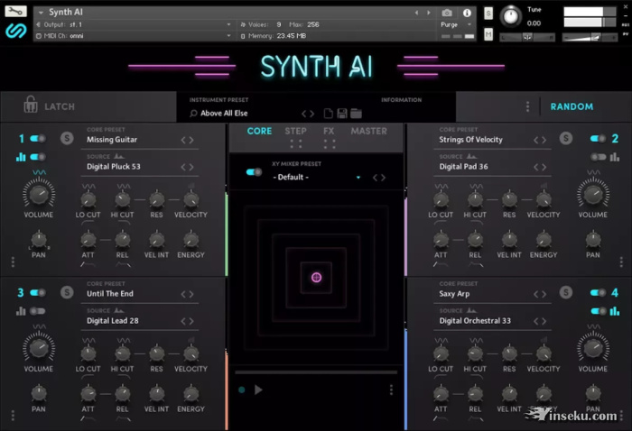Toggle layer 1 power switch
This screenshot has height=431, width=632.
pyautogui.click(x=38, y=139)
